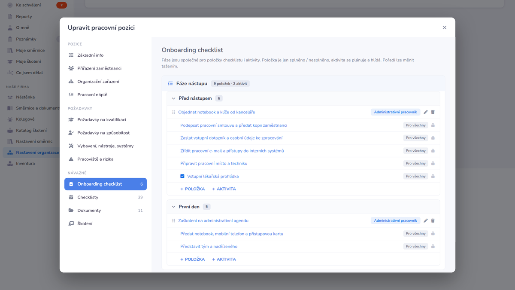The height and width of the screenshot is (290, 515).
Task: Add a POLOŽKA in První den
Action: coord(193,259)
